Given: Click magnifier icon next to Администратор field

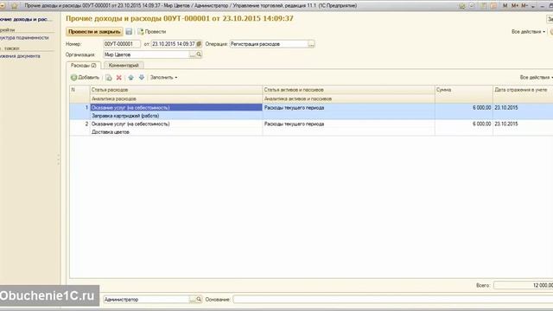Looking at the screenshot, I should click(x=199, y=300).
